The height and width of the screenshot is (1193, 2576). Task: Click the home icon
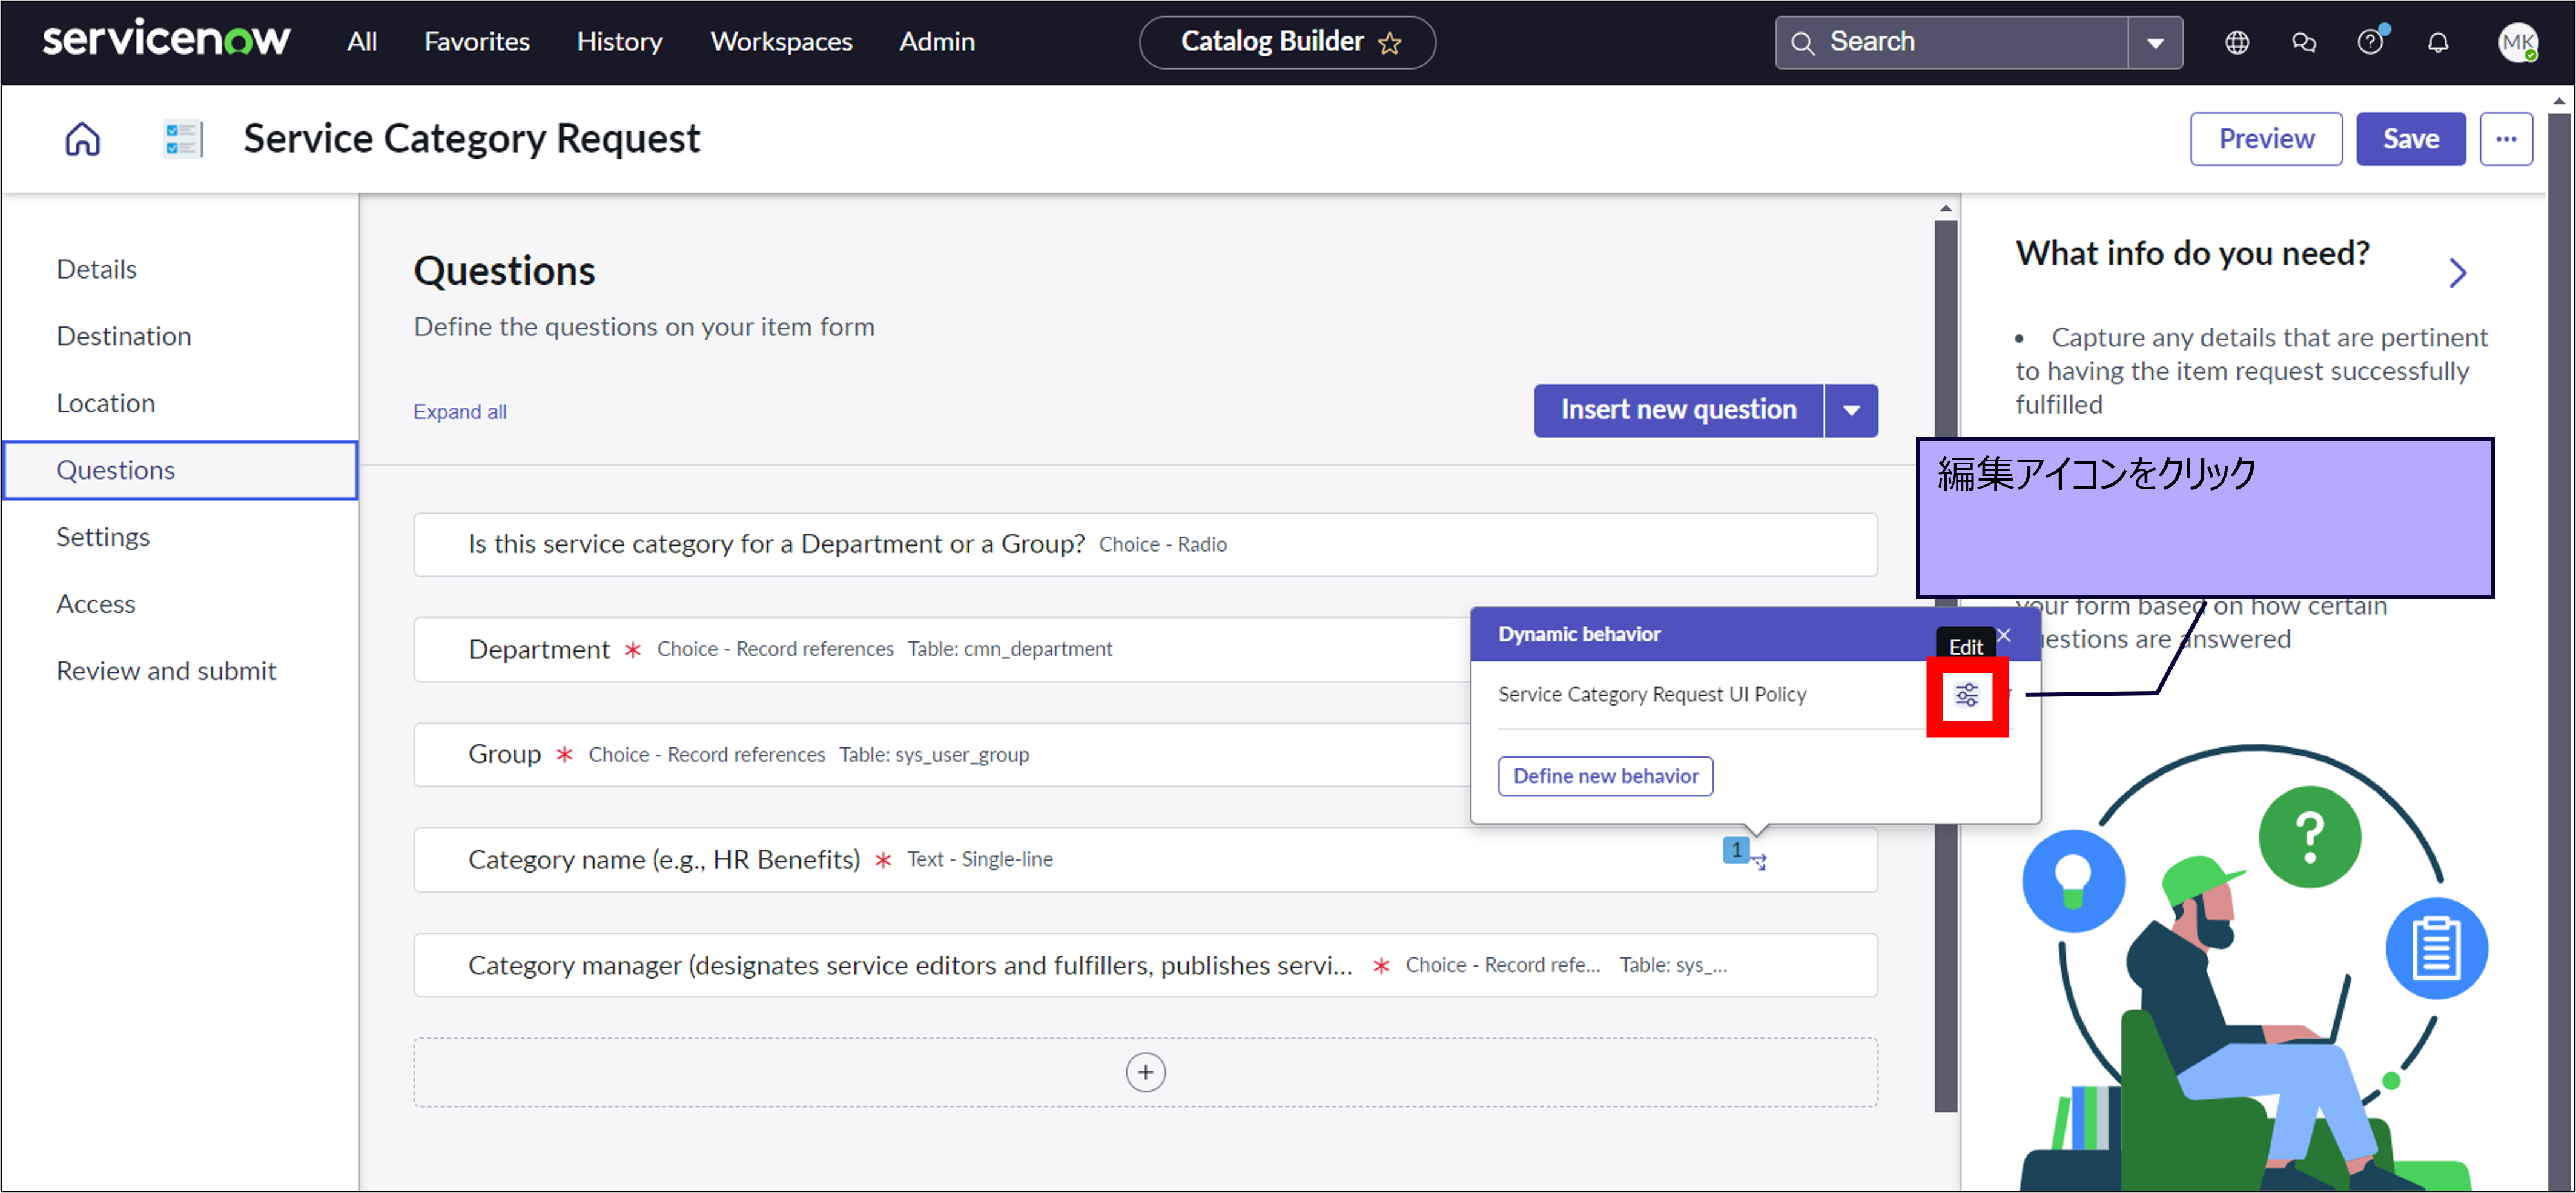(x=82, y=139)
